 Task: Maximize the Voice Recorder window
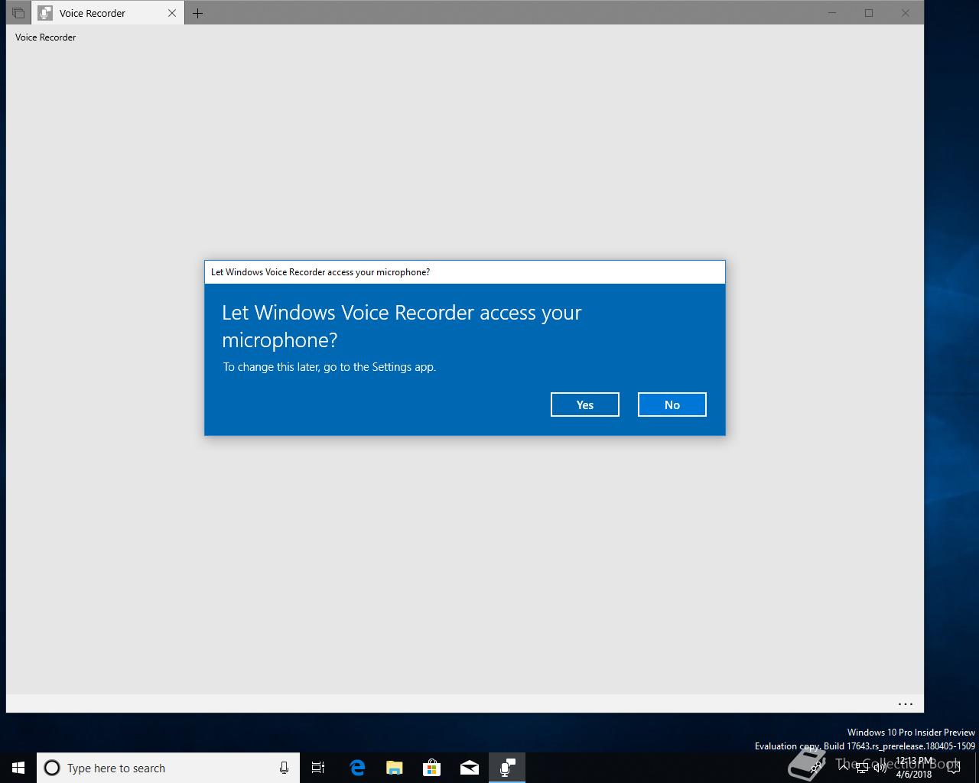pyautogui.click(x=869, y=13)
